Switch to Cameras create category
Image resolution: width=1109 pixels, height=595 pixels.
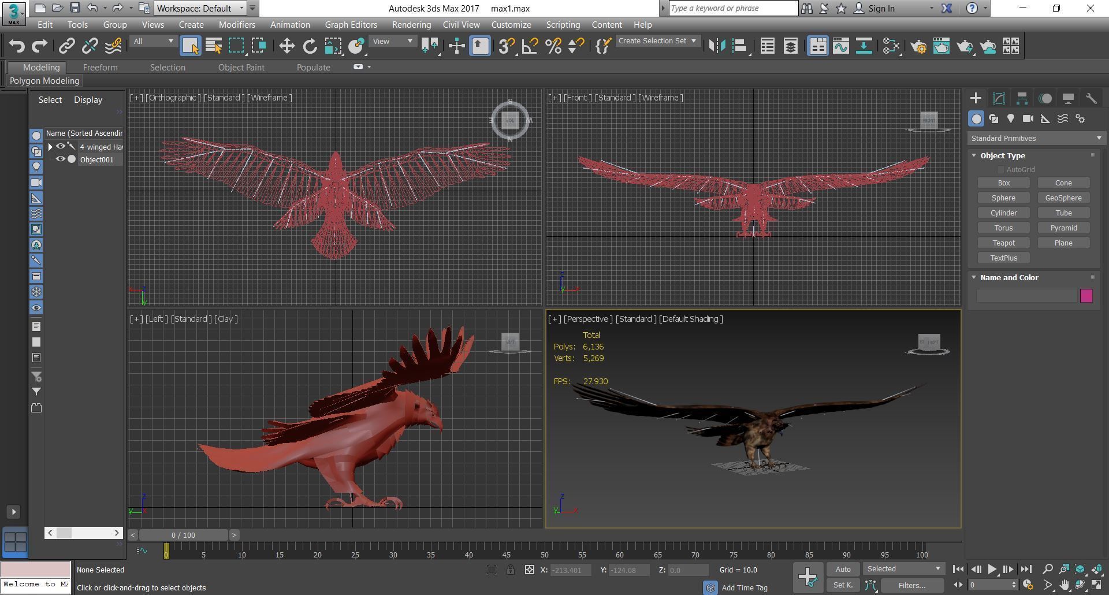[1028, 118]
